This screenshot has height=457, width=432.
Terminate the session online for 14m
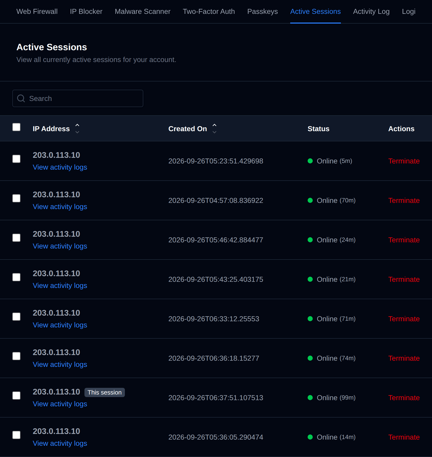pyautogui.click(x=404, y=437)
